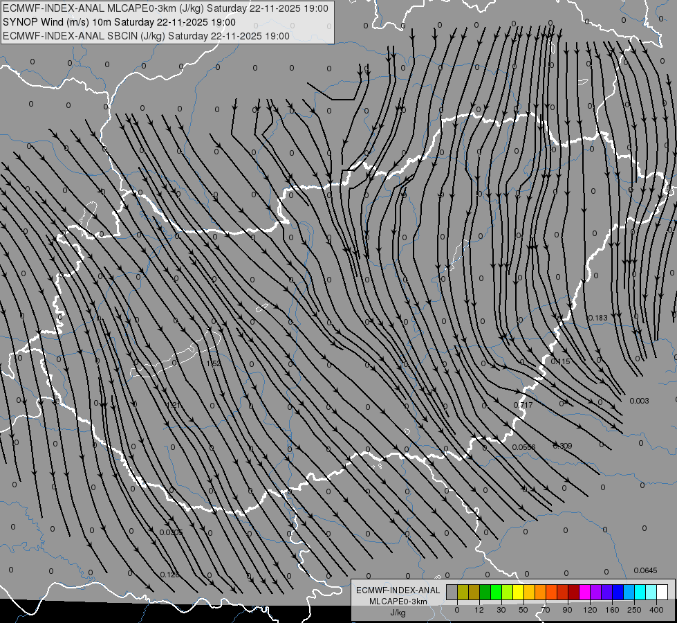The image size is (677, 623).
Task: Click the olive-yellow legend swatch after gray
Action: tap(463, 592)
